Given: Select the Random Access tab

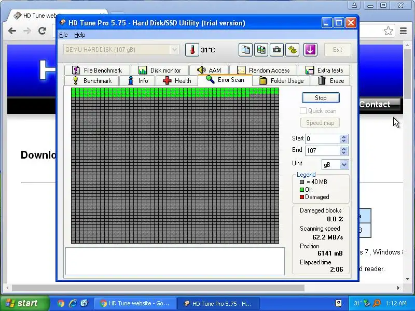Looking at the screenshot, I should [x=264, y=70].
